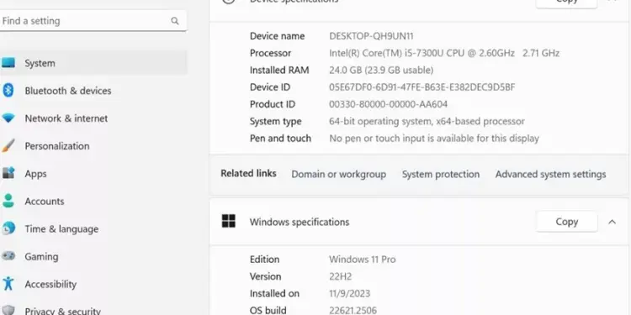Select Product ID value 00330-80000-00000-AA604
The image size is (631, 315).
pyautogui.click(x=389, y=104)
